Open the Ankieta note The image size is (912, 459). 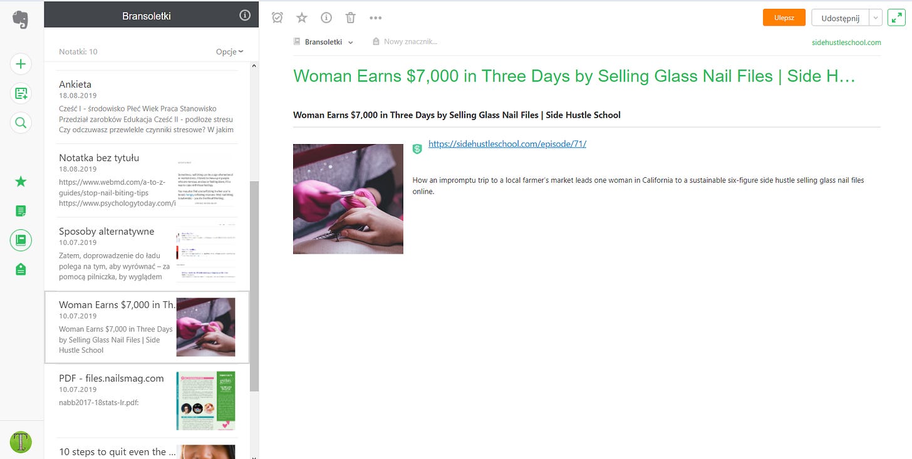coord(147,106)
